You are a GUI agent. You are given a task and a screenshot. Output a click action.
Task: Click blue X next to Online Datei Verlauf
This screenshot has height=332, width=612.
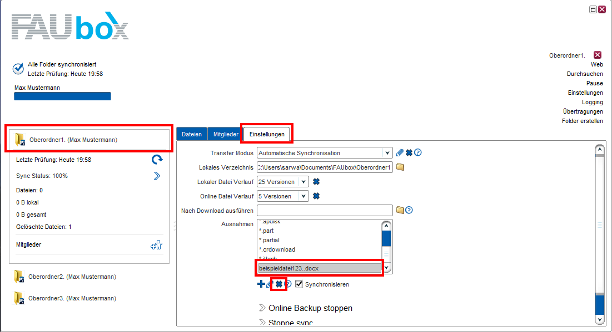pos(316,196)
